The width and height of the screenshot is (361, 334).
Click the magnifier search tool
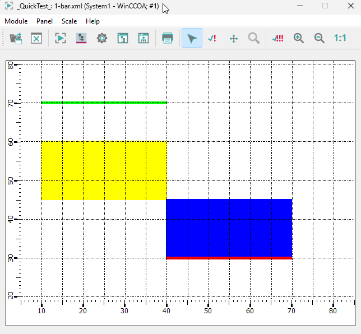click(x=254, y=38)
